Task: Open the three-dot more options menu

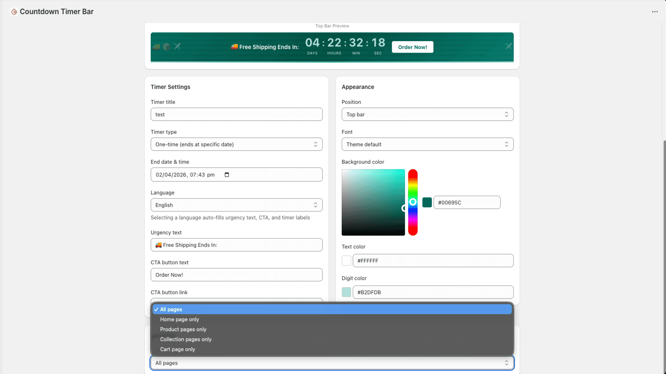Action: [655, 12]
